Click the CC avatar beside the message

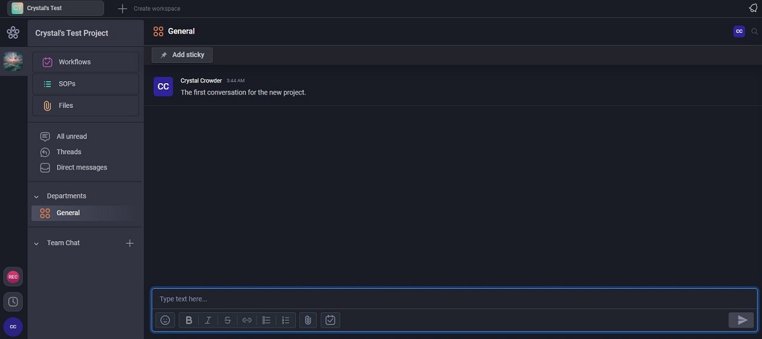click(x=163, y=86)
